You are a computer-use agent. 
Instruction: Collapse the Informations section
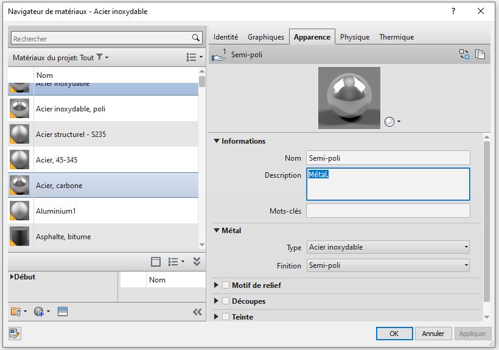[217, 141]
